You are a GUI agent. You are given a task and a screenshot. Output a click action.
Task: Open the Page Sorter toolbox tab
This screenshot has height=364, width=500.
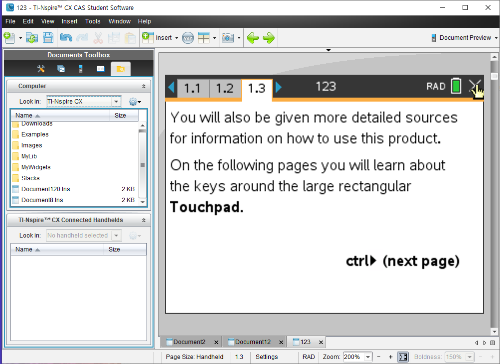pos(61,69)
